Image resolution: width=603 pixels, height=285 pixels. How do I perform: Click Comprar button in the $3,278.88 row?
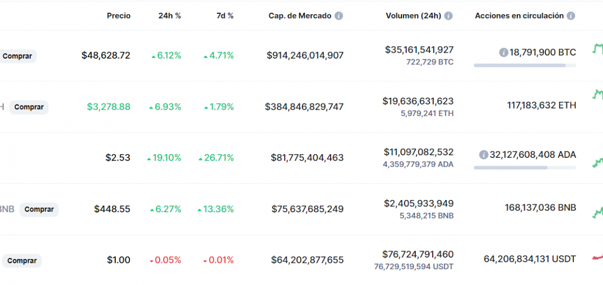pyautogui.click(x=29, y=107)
